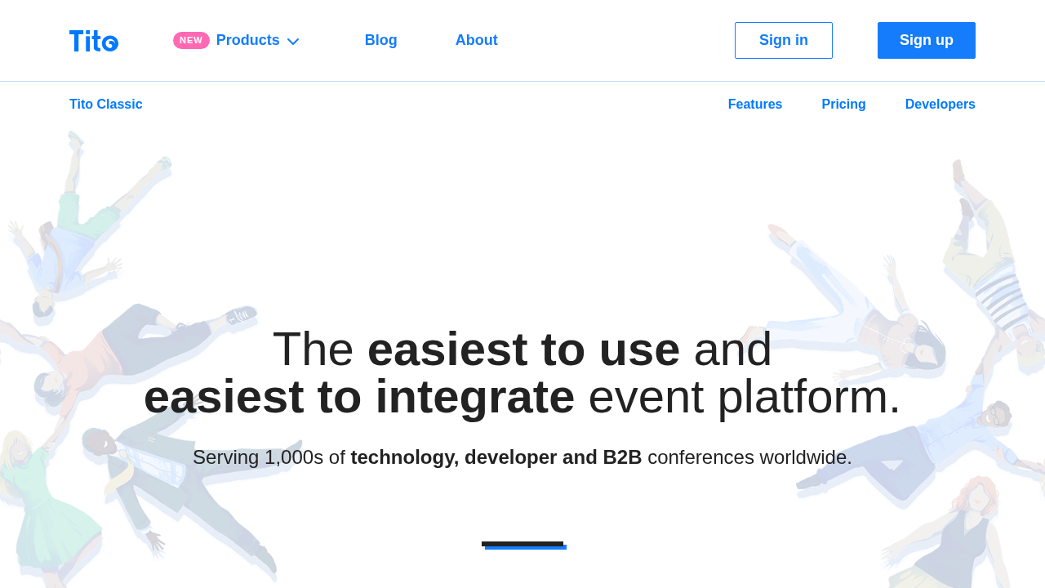Screen dimensions: 1045x588
Task: View the Pricing page
Action: pyautogui.click(x=843, y=105)
